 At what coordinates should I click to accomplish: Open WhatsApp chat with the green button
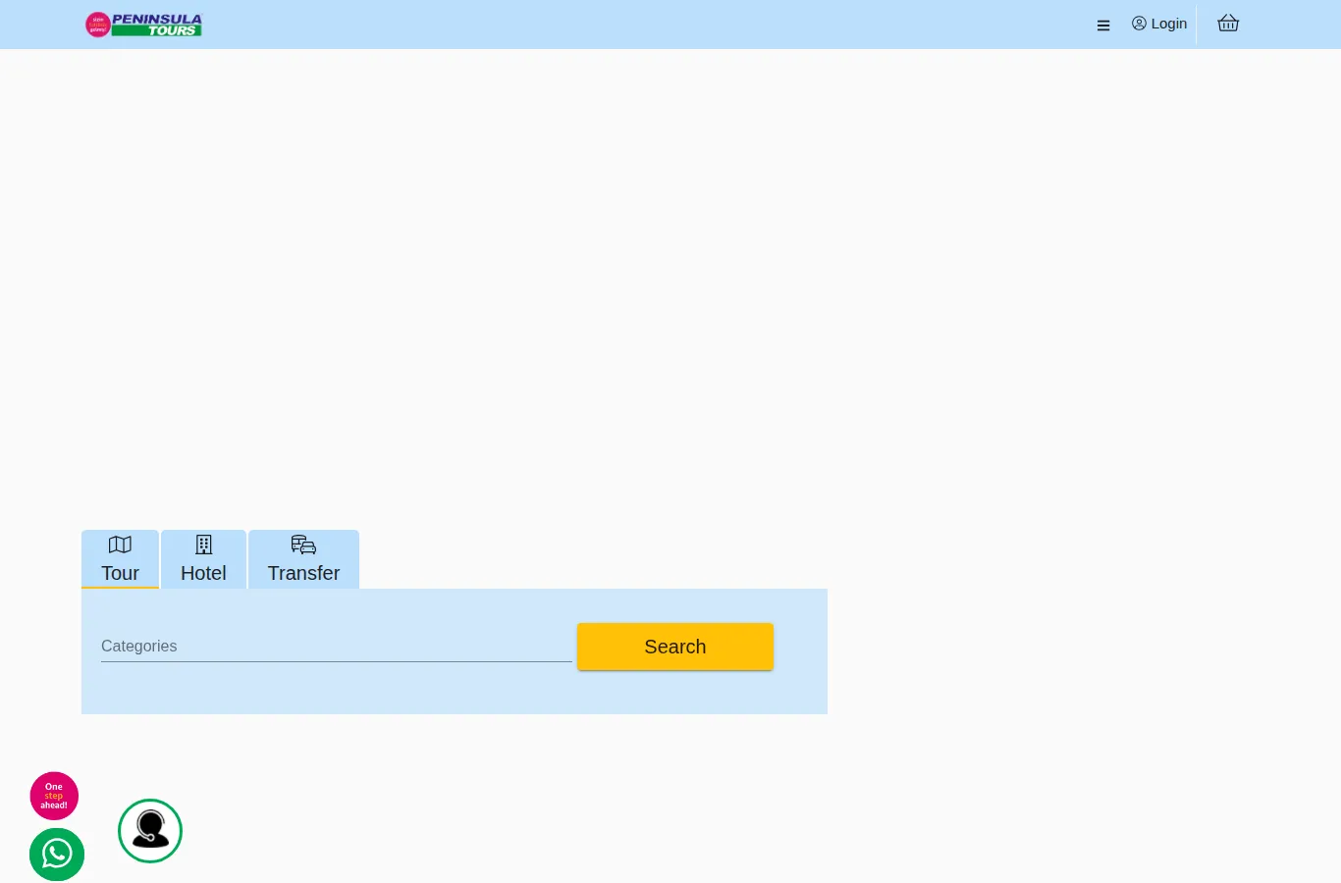pos(57,854)
